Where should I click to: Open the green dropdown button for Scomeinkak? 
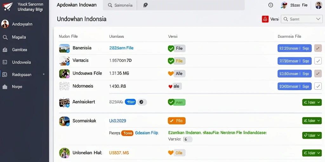pos(312,121)
